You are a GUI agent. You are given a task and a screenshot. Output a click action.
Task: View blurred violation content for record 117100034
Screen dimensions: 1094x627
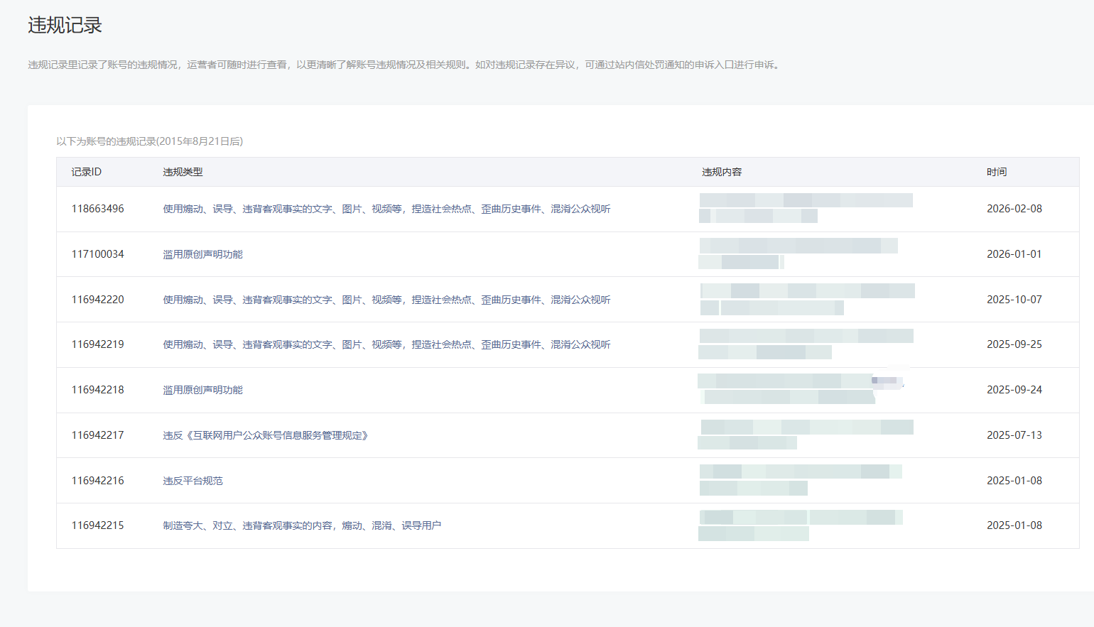[798, 253]
